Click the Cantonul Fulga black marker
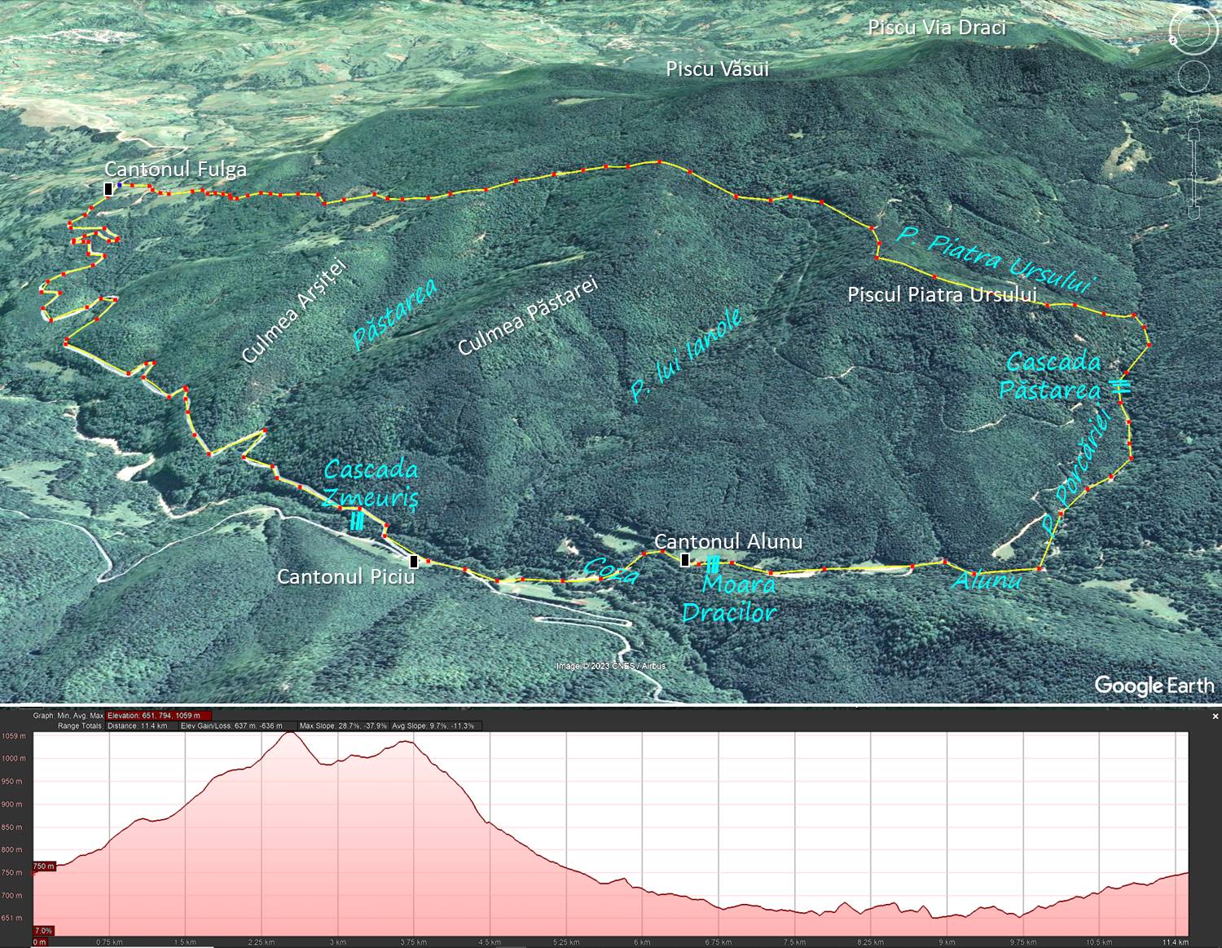The image size is (1222, 948). click(x=108, y=189)
